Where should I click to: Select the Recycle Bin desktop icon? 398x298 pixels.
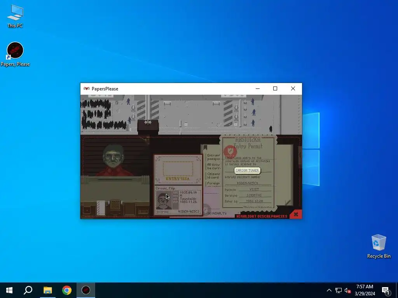pos(379,246)
